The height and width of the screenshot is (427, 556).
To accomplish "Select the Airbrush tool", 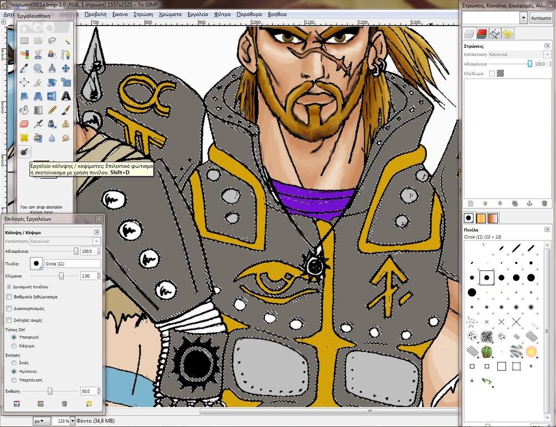I will point(38,124).
